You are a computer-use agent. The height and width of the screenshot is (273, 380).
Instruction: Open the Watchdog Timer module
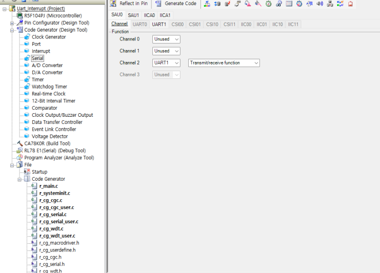[x=49, y=87]
